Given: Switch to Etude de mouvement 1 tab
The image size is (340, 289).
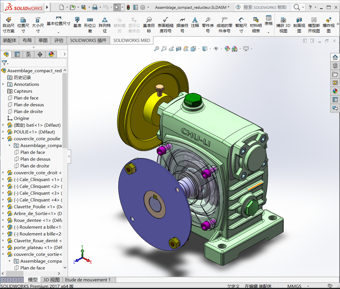Looking at the screenshot, I should tap(88, 280).
